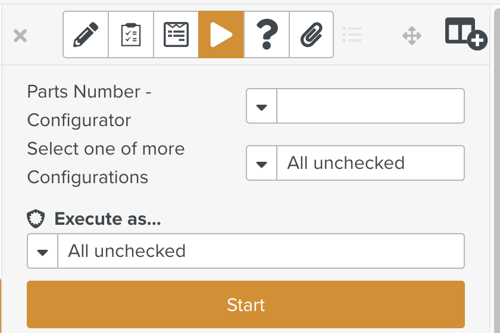Click the Execute as... heading

coord(108,219)
